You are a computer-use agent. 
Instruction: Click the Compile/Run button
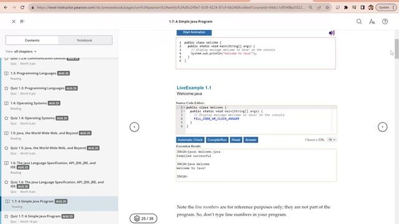(217, 140)
